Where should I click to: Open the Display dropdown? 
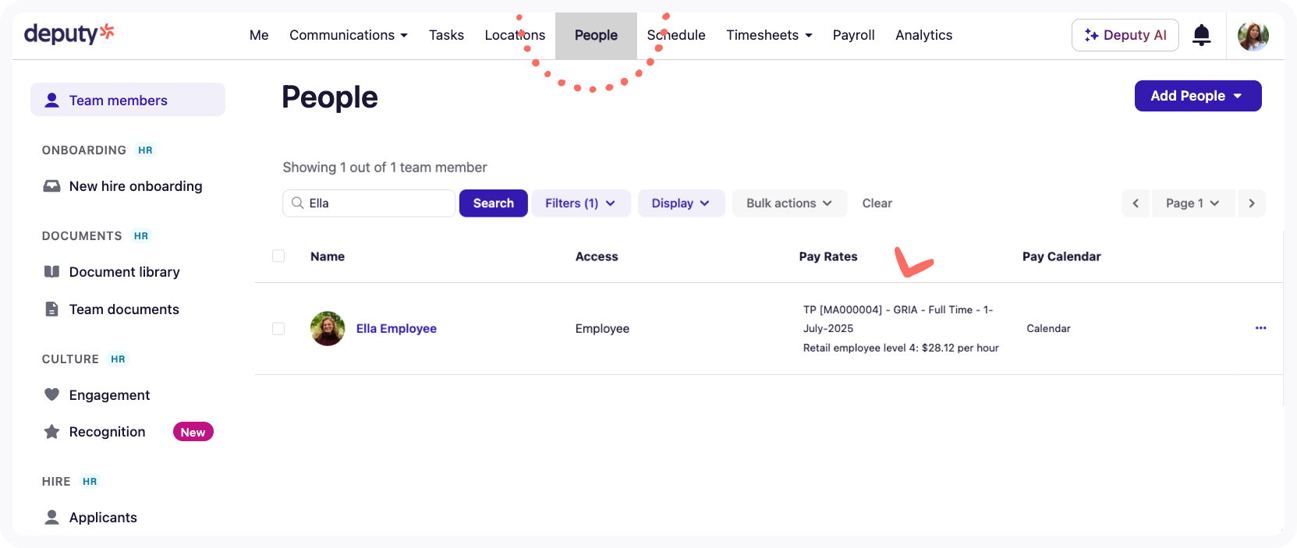(682, 203)
